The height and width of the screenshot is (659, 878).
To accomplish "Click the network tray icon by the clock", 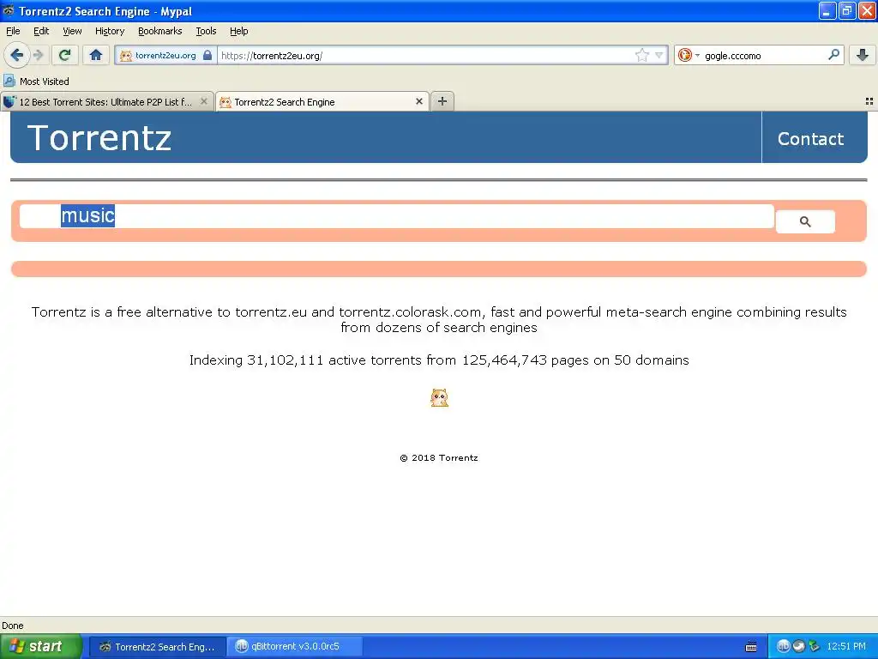I will (x=814, y=646).
